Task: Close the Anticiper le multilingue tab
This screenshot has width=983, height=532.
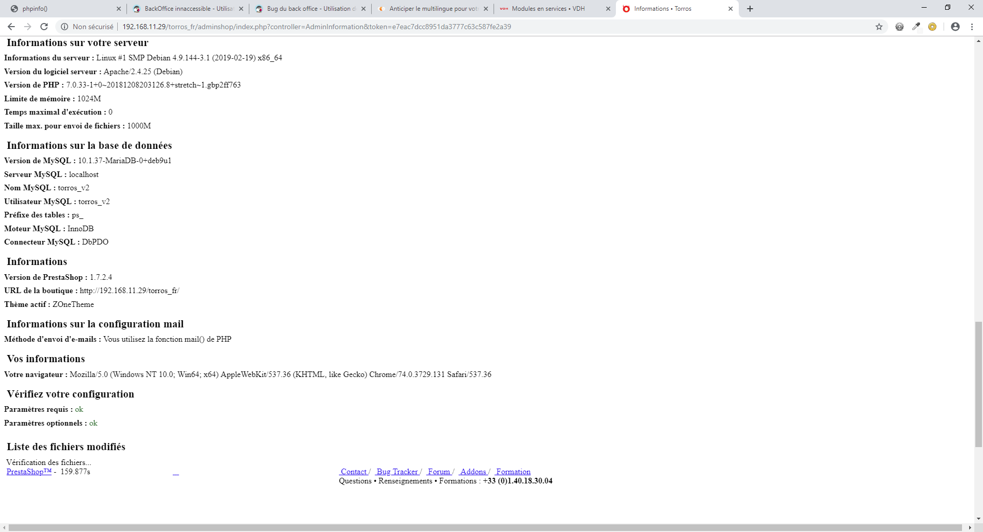Action: point(486,9)
